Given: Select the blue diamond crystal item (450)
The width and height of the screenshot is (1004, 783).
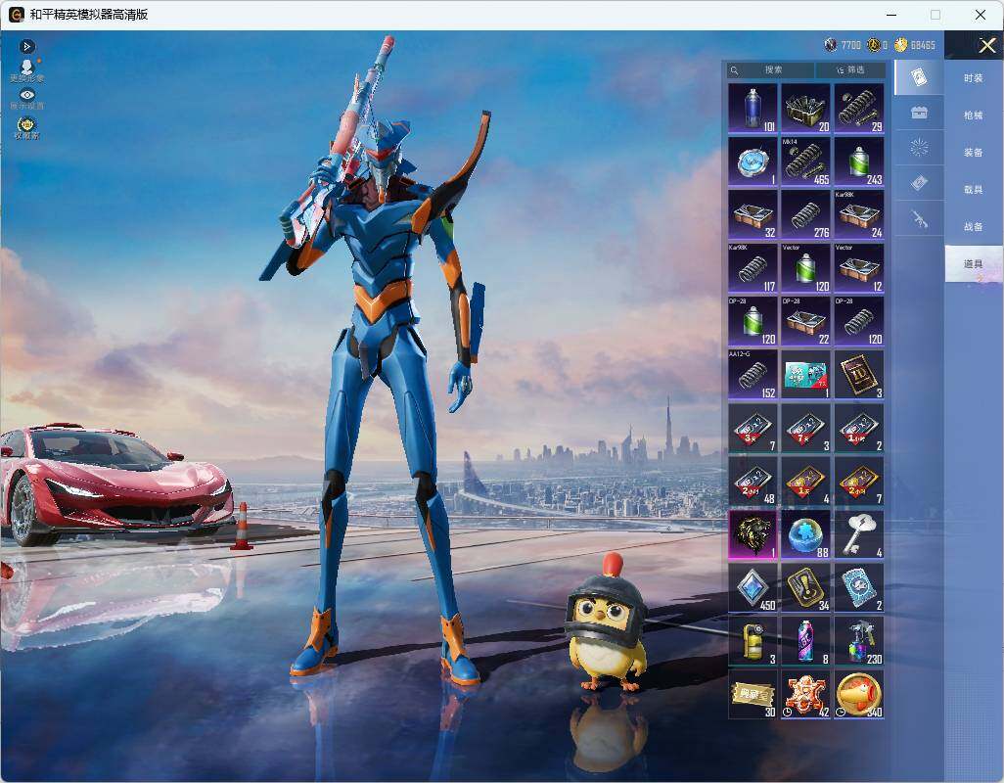Looking at the screenshot, I should (x=753, y=587).
